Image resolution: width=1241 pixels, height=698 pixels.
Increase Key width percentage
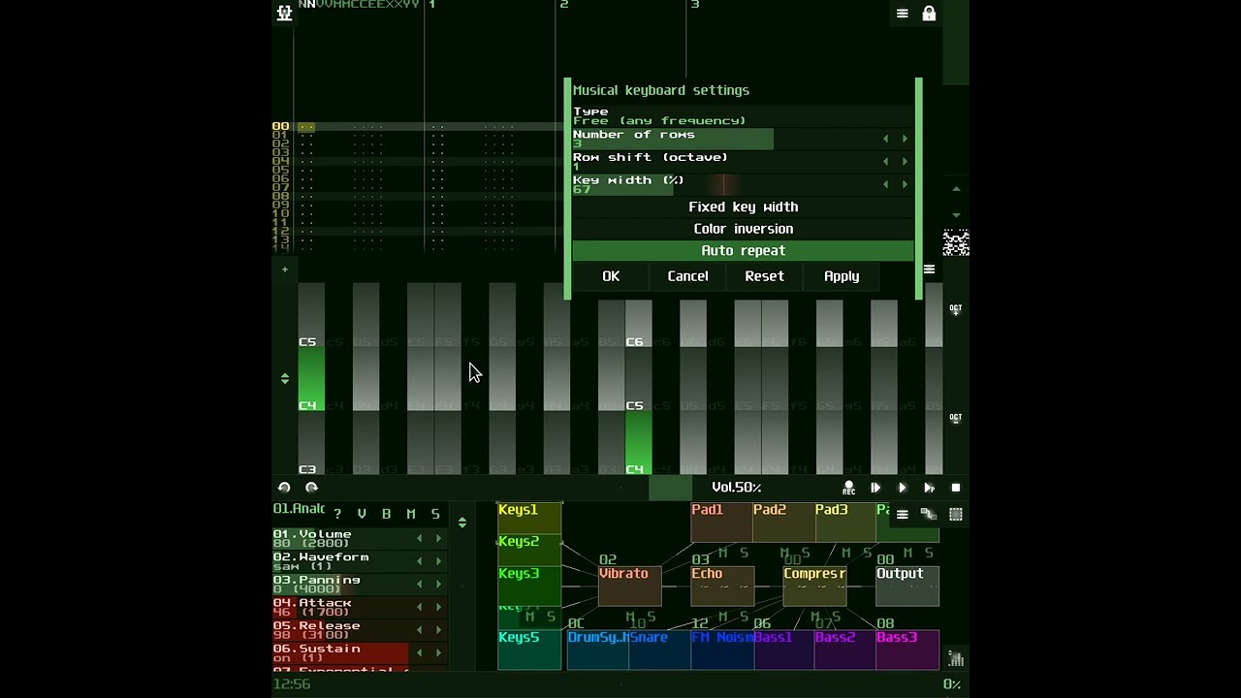(905, 184)
